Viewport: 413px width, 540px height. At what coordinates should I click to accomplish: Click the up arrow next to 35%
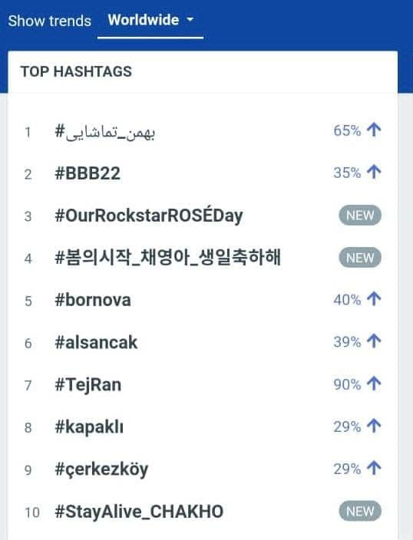[374, 172]
